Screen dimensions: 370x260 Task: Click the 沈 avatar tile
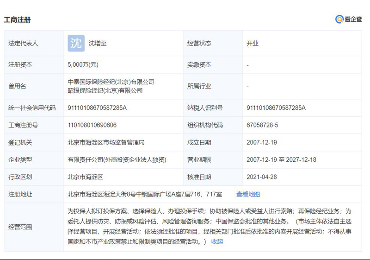[76, 43]
